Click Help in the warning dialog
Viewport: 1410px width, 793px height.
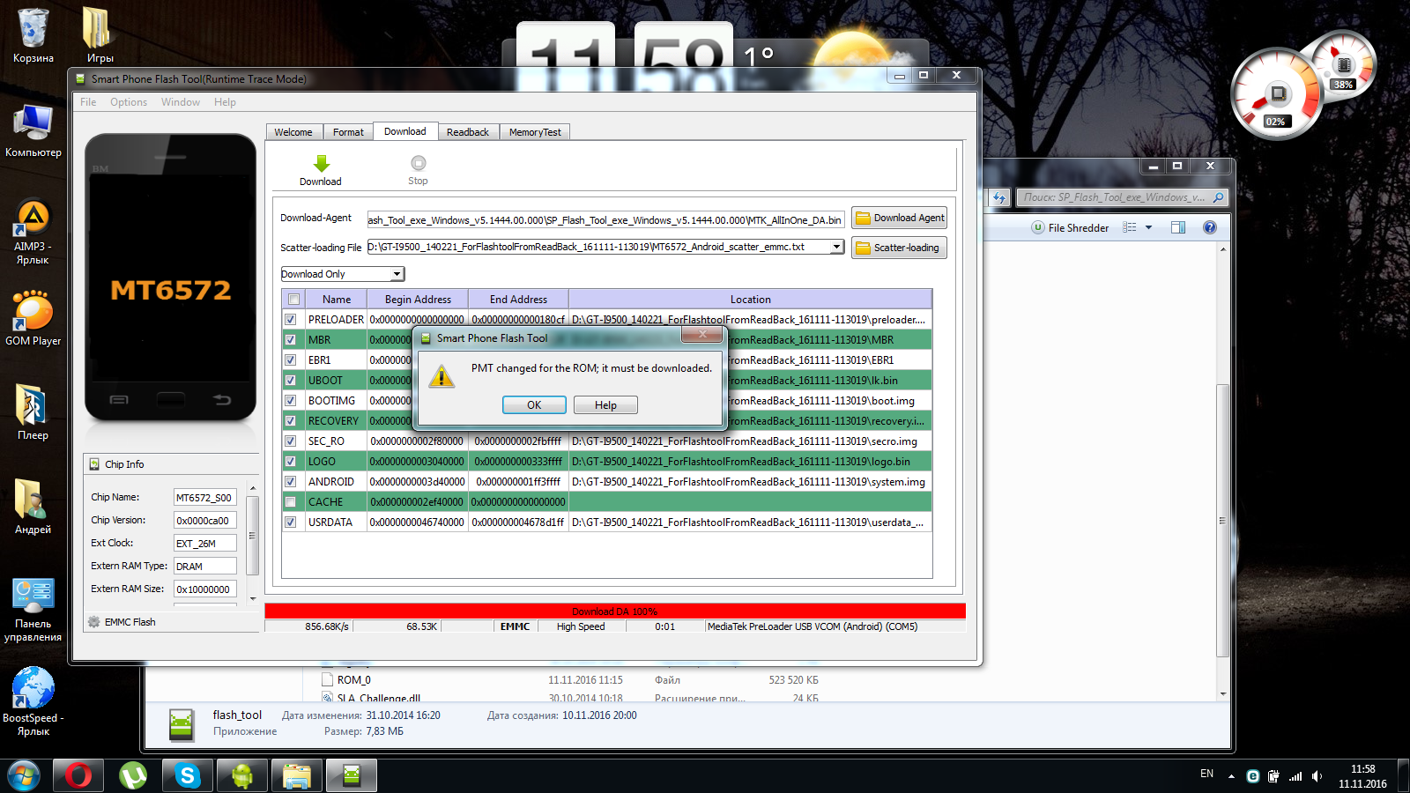(605, 405)
